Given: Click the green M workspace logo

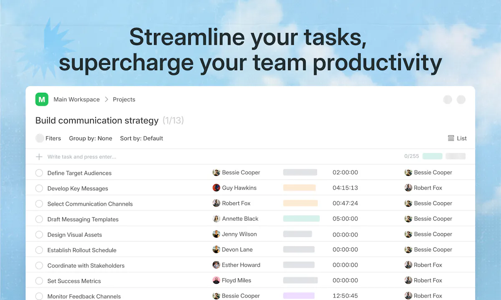Looking at the screenshot, I should click(x=41, y=99).
